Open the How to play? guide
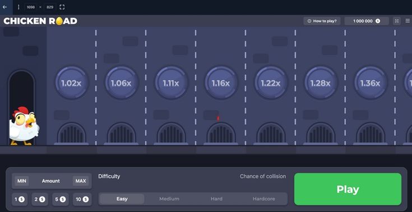Viewport: 412px width, 212px height. [x=322, y=21]
